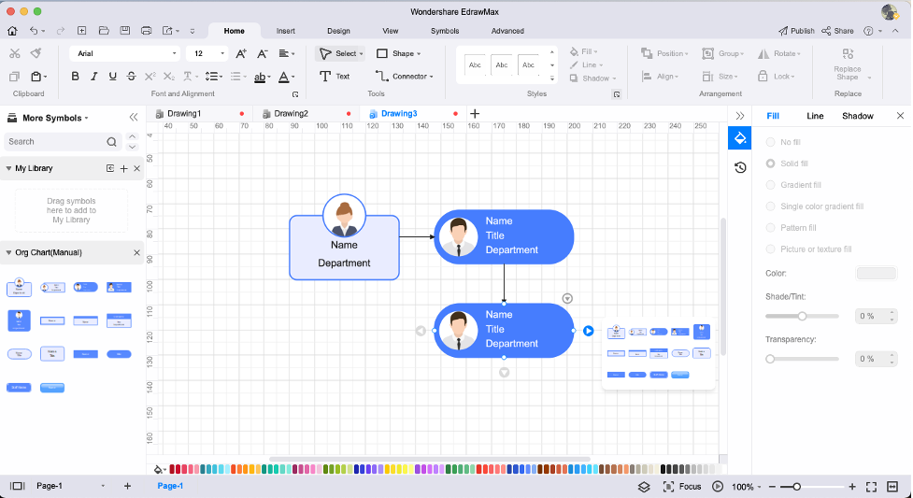
Task: Open the History clock sidebar icon
Action: coord(740,168)
